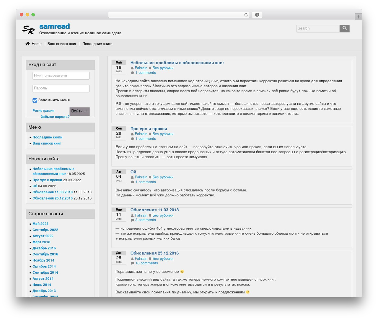Open Декабрь 2013 archive link
Image resolution: width=378 pixels, height=320 pixels.
pos(44,291)
